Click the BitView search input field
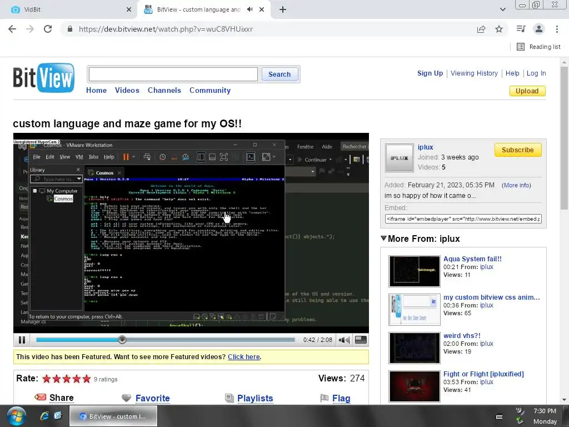The width and height of the screenshot is (569, 427). click(173, 74)
